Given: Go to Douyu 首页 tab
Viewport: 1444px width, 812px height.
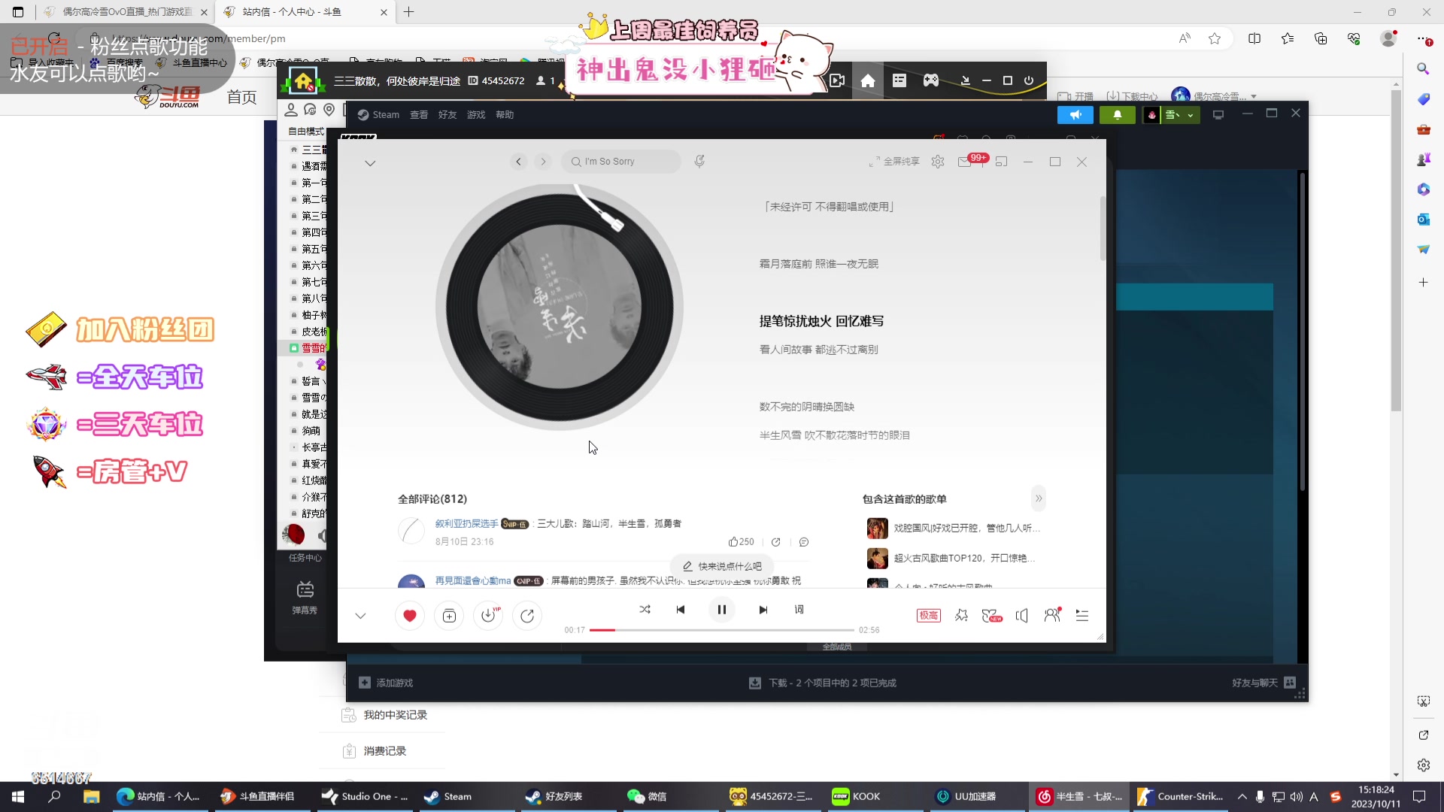Looking at the screenshot, I should [x=241, y=97].
